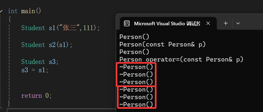The width and height of the screenshot is (263, 112).
Task: Select the Microsoft Visual Studio 调试 tab title
Action: (x=167, y=24)
